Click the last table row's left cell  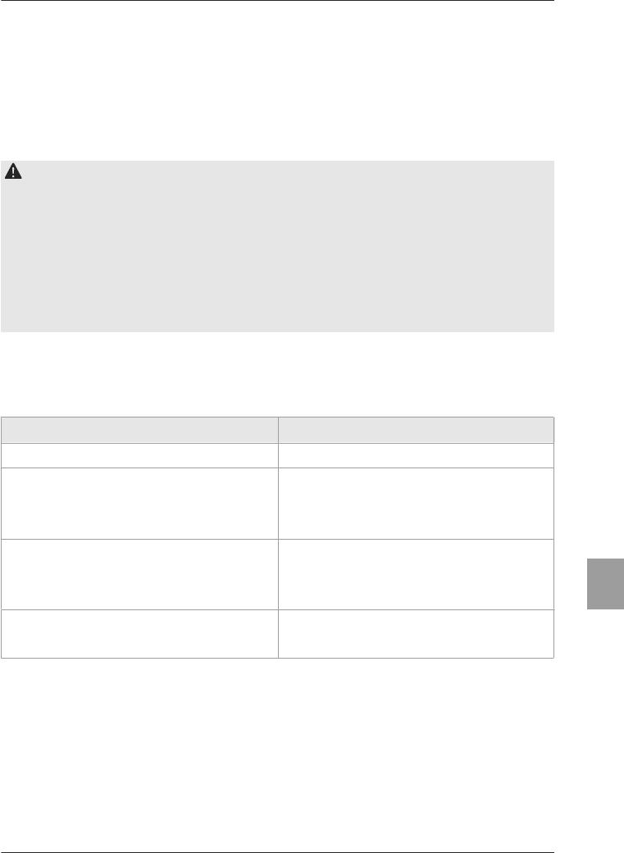[x=140, y=634]
